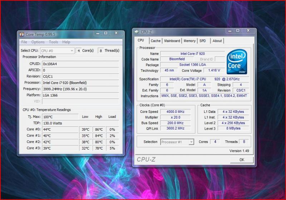The image size is (286, 200).
Task: Click Core #1 low temperature 35°C
Action: pyautogui.click(x=85, y=136)
